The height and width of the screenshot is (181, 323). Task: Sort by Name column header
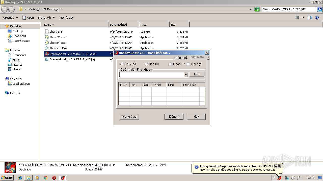[74, 25]
